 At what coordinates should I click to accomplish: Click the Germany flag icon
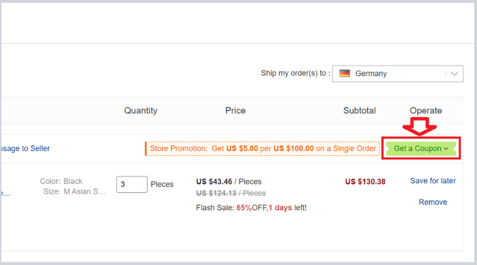coord(345,73)
